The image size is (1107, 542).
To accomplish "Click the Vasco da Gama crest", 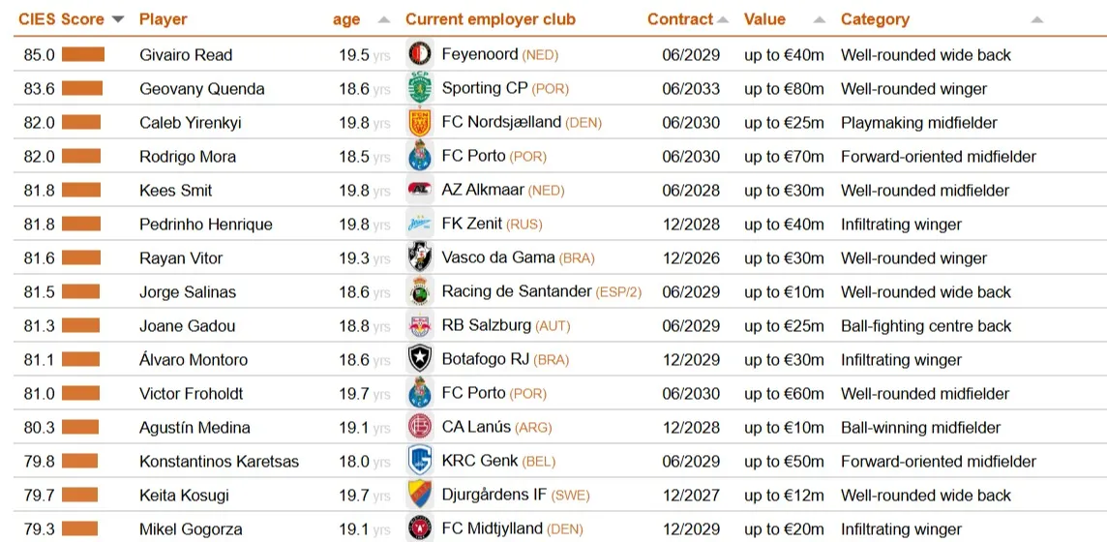I will pos(420,257).
